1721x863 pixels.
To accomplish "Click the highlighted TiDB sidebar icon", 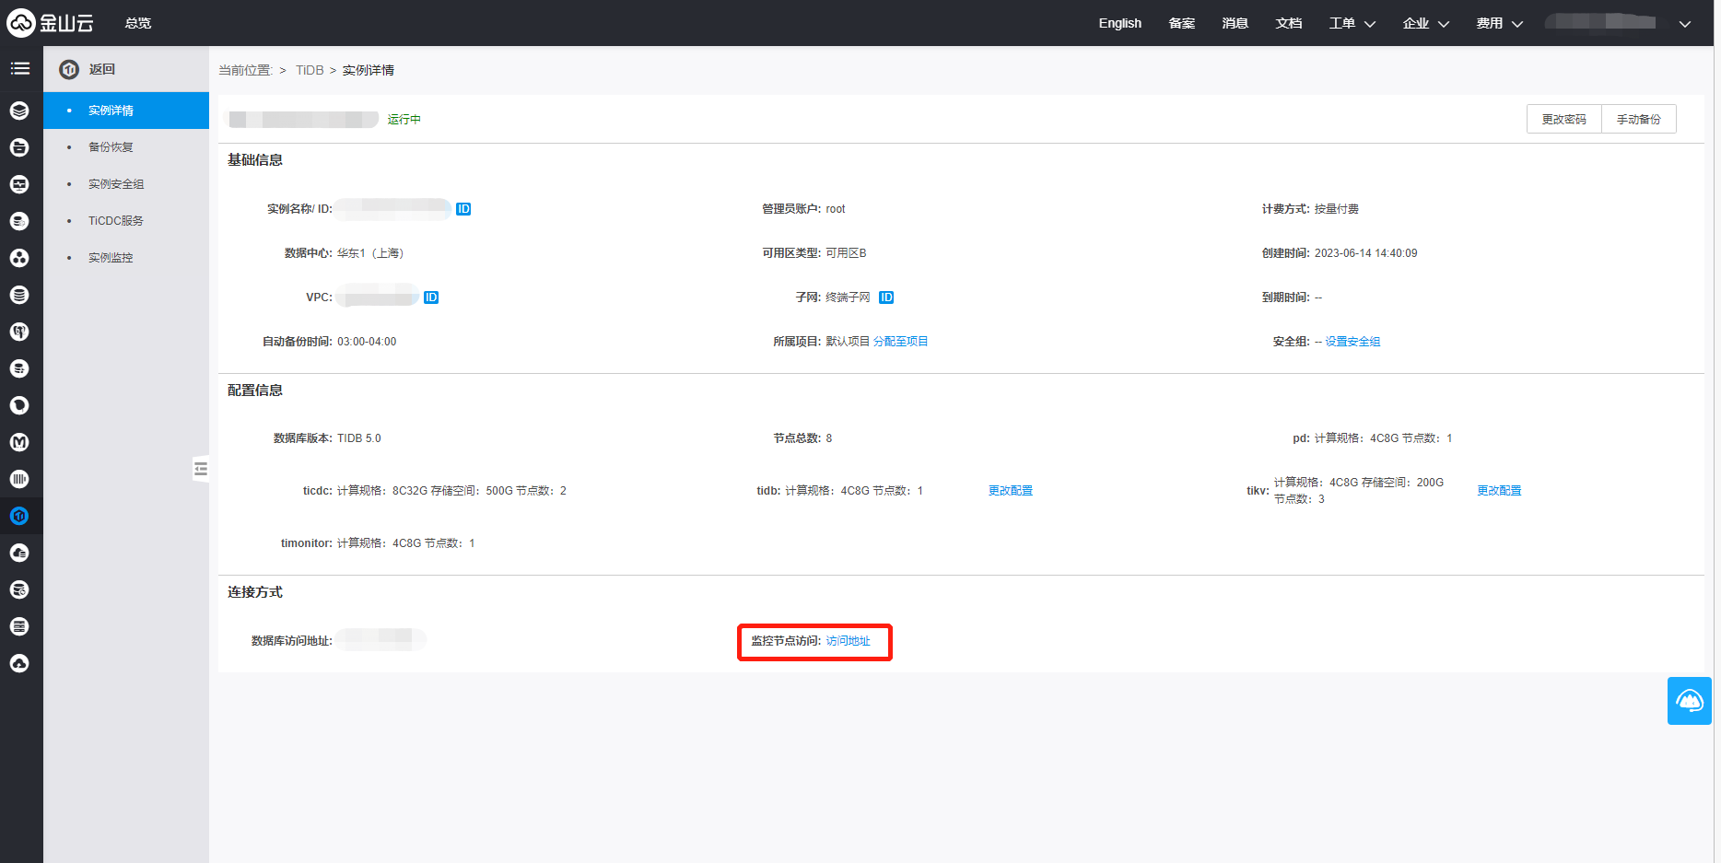I will (19, 516).
